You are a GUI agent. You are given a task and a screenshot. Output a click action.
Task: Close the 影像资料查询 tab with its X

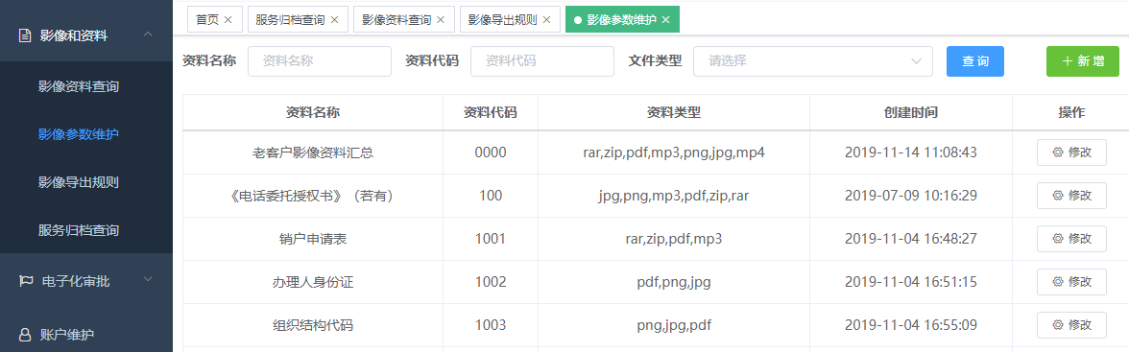(440, 19)
